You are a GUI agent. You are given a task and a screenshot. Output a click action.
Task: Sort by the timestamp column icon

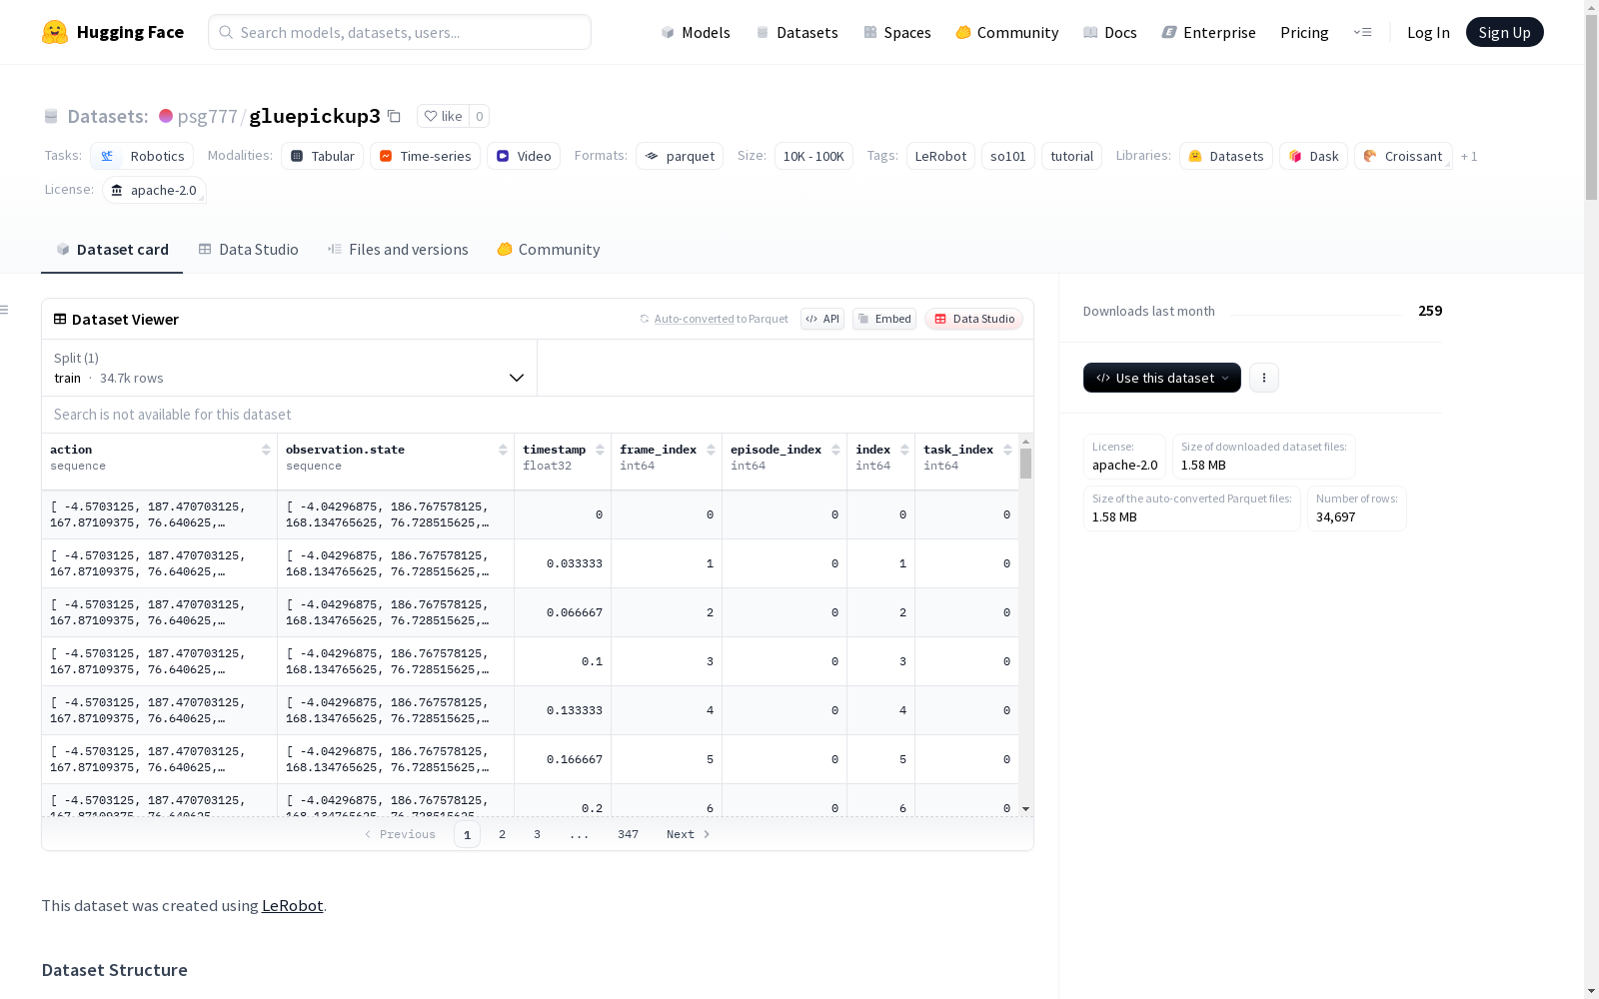pos(600,450)
